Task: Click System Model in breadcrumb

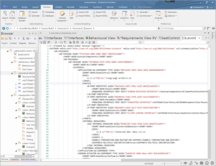Action: (x=48, y=28)
